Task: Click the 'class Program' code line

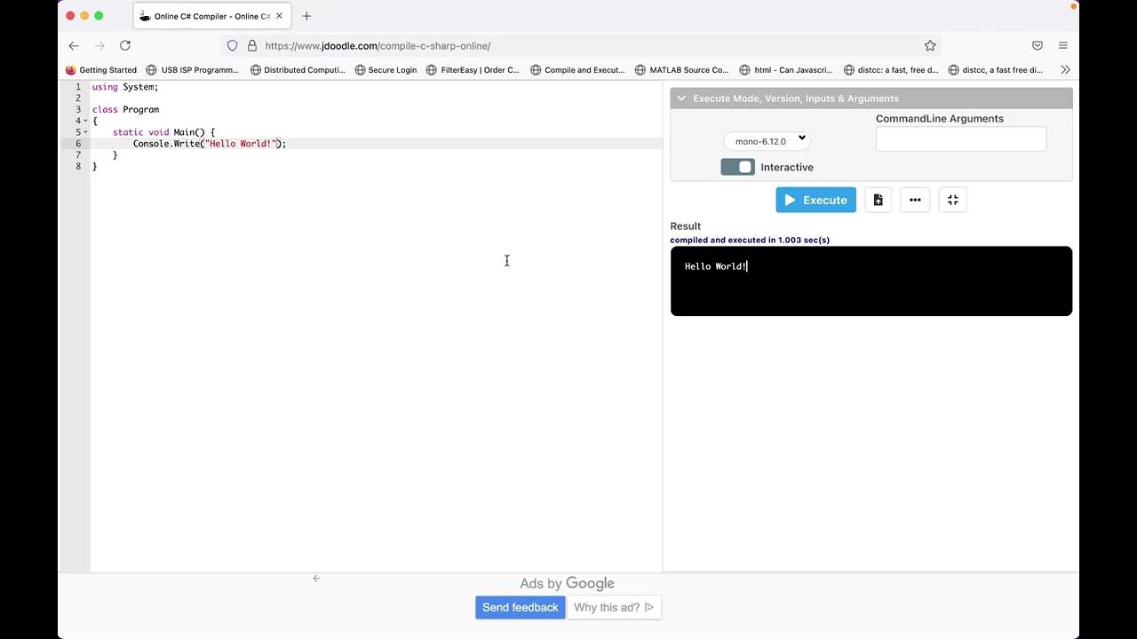Action: (x=125, y=109)
